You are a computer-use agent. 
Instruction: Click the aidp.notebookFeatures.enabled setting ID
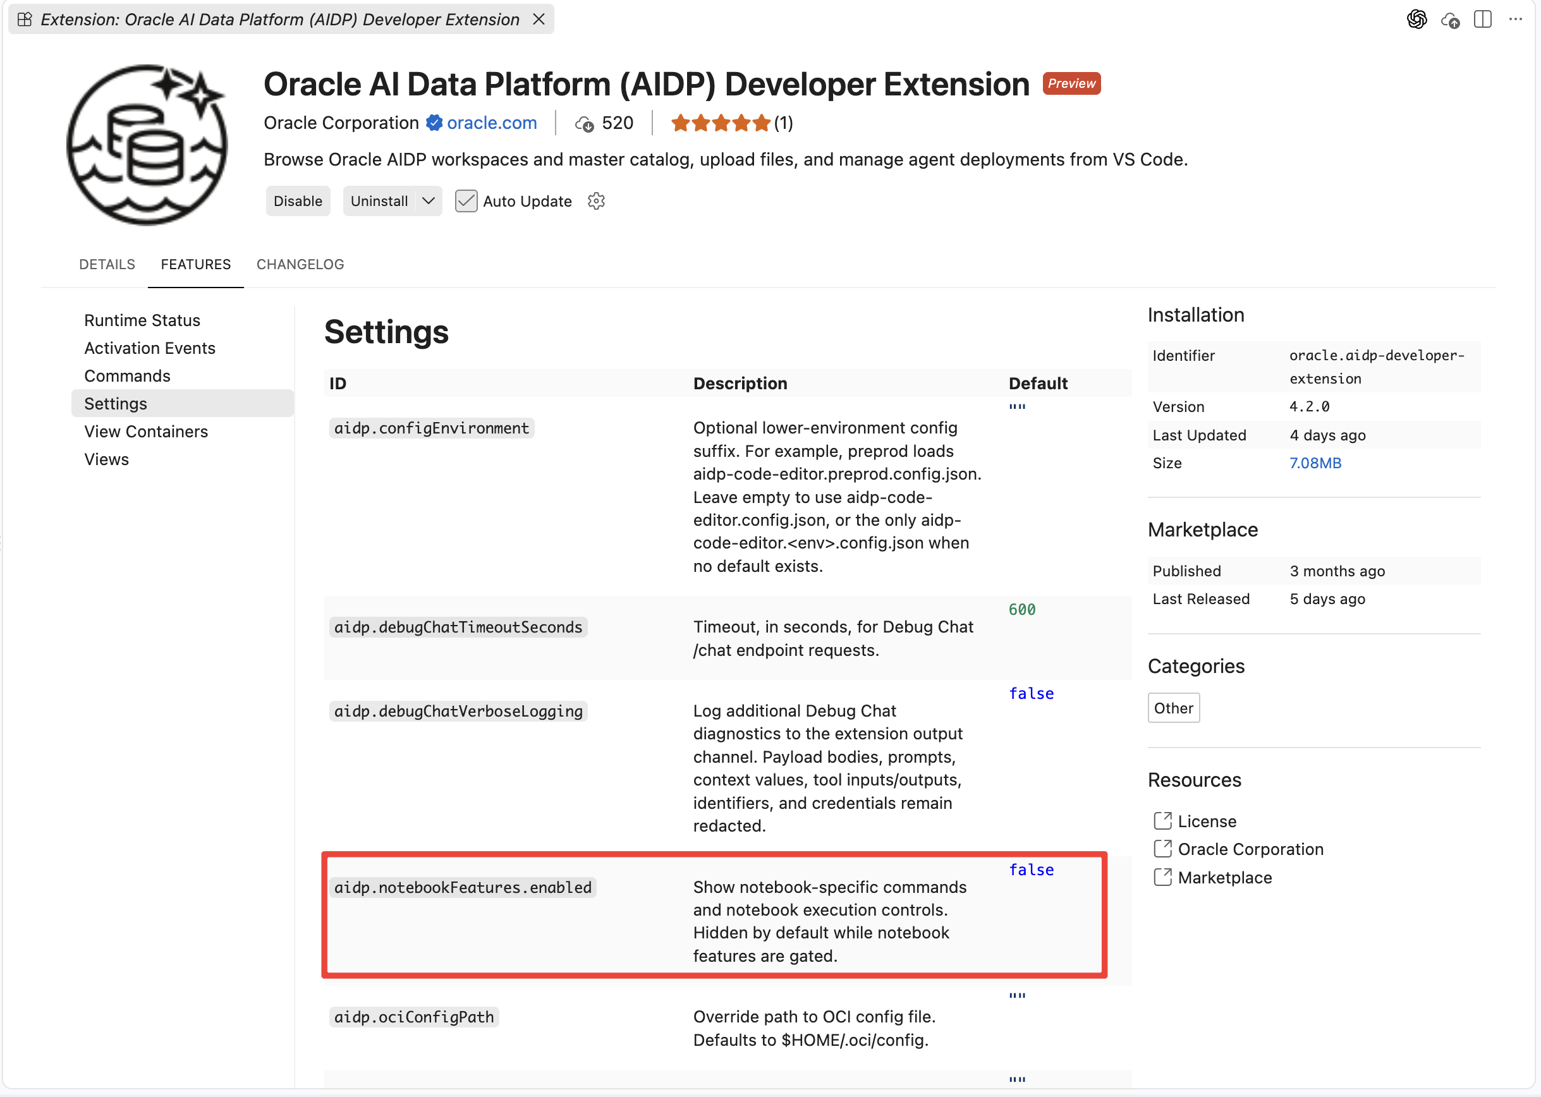463,887
